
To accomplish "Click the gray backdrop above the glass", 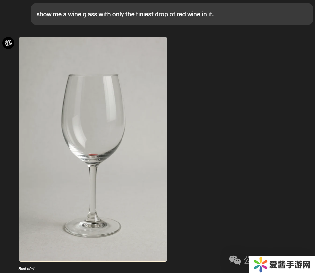I will pyautogui.click(x=93, y=55).
